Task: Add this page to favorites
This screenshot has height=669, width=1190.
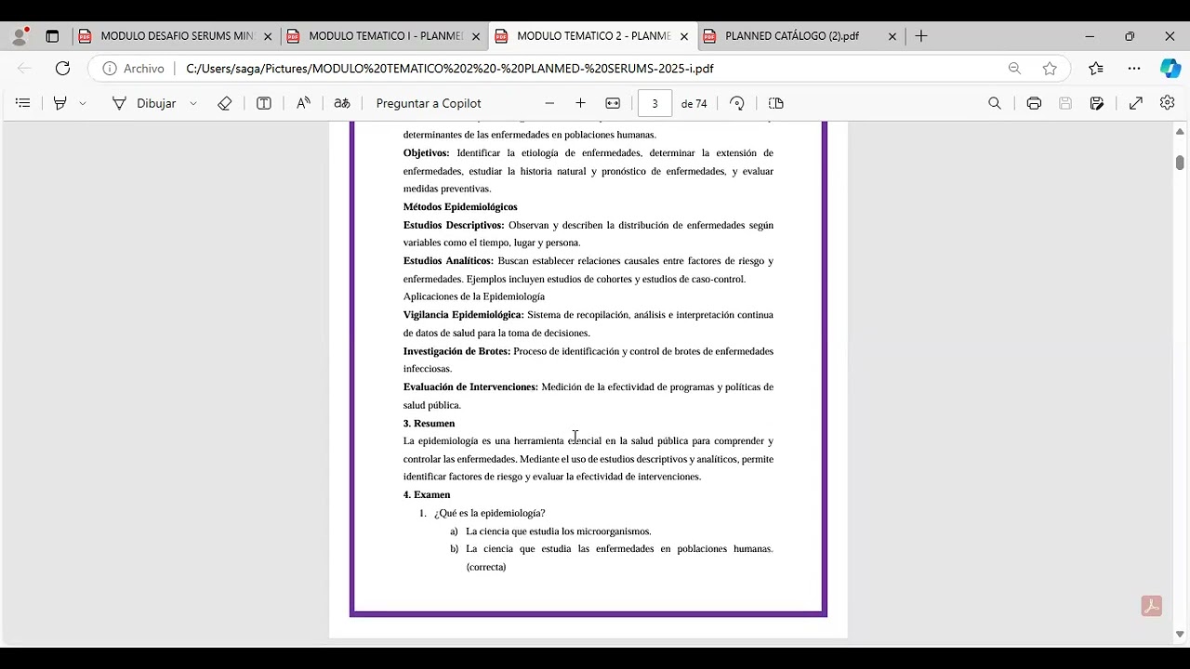Action: tap(1050, 69)
